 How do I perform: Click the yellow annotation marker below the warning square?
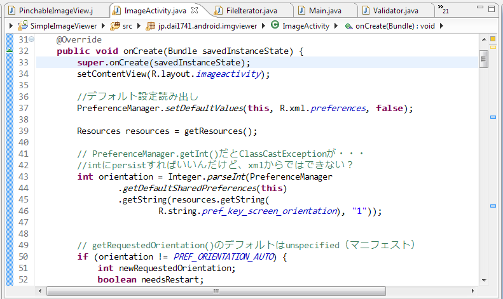(493, 48)
